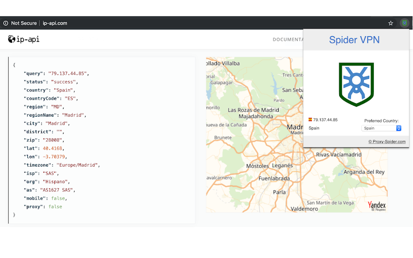Click the "city" Madrid value
413x258 pixels.
tap(56, 123)
